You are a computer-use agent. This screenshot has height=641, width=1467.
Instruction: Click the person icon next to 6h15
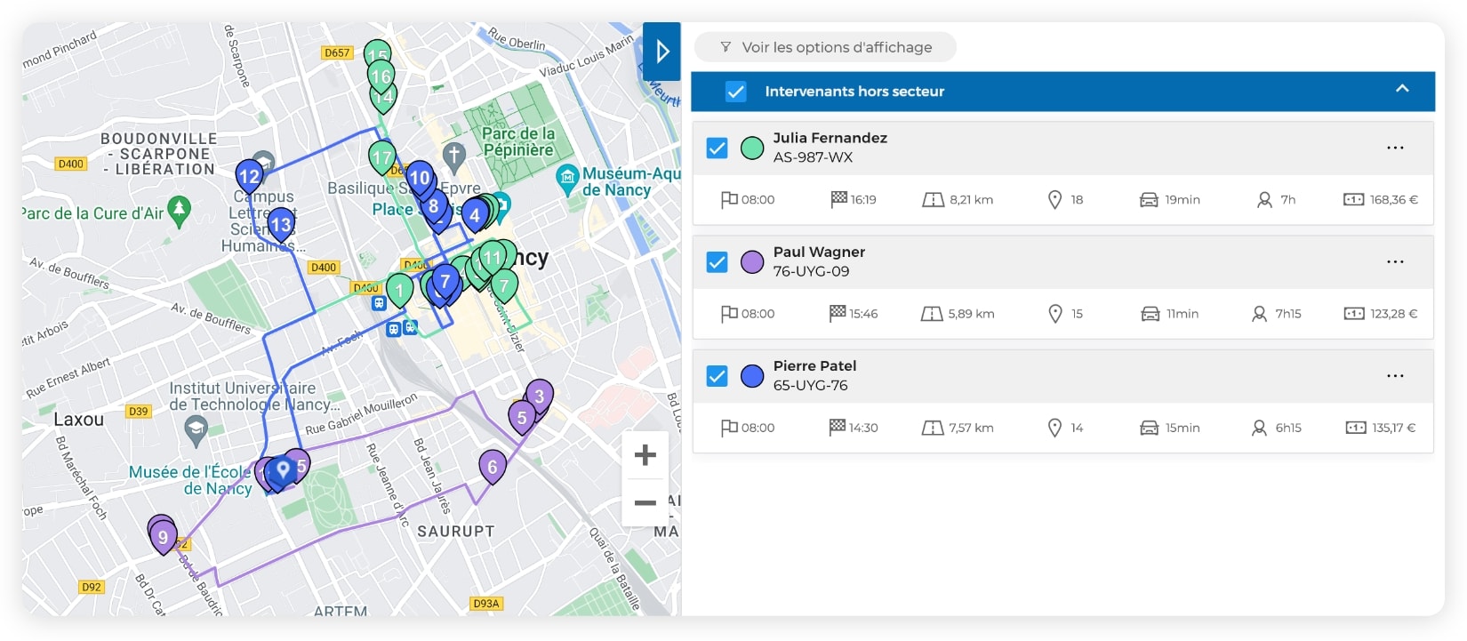point(1259,428)
